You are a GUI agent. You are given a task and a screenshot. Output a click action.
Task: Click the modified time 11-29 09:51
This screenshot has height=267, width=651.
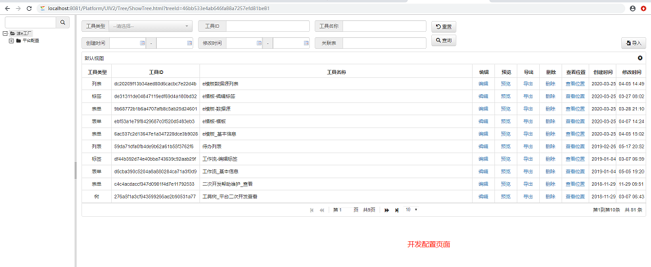tap(631, 184)
